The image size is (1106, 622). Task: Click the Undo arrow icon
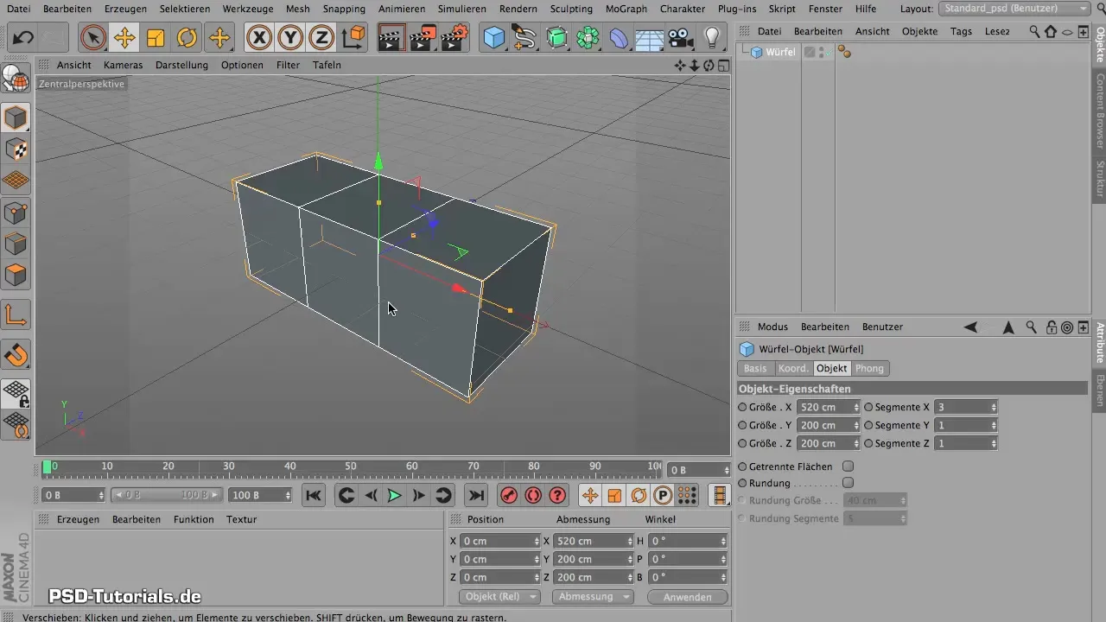[x=23, y=38]
